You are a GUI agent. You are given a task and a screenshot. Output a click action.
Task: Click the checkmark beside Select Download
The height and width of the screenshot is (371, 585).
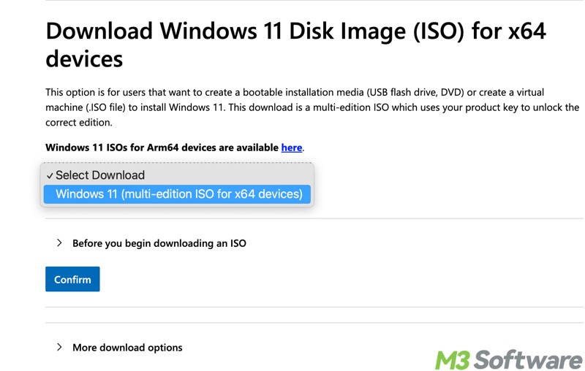tap(50, 176)
